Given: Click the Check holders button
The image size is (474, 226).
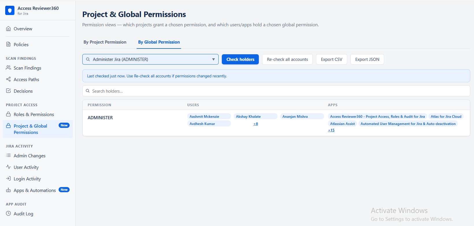Looking at the screenshot, I should (x=240, y=59).
